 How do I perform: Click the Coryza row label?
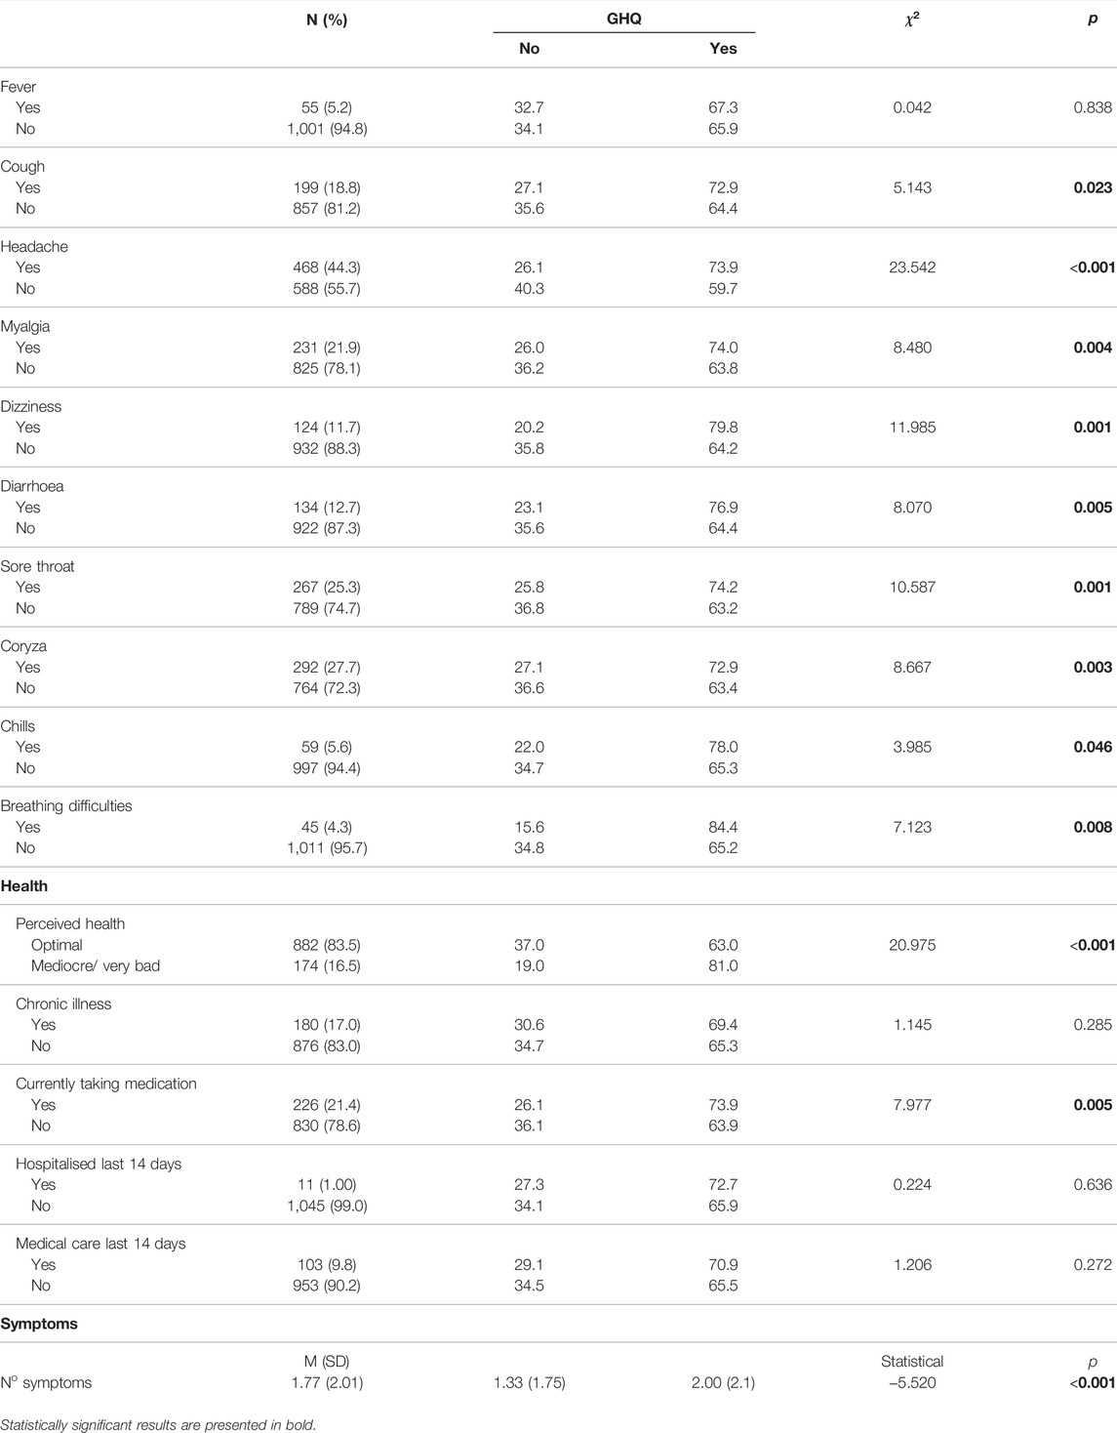[23, 646]
